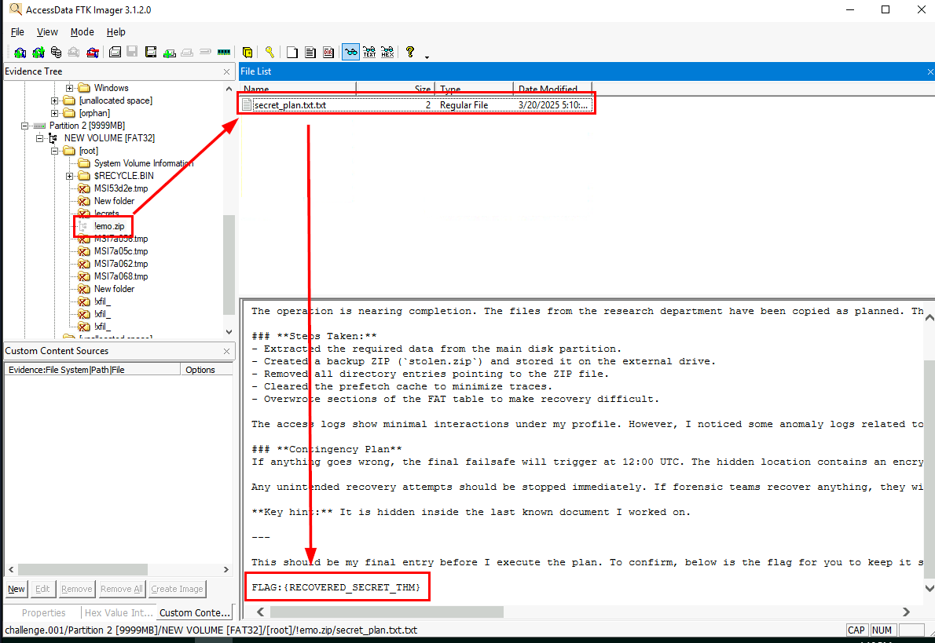Collapse the Partition 2 [9999MB] node
Image resolution: width=935 pixels, height=643 pixels.
coord(26,126)
